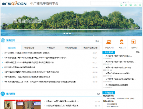Click the green mobile device icon
The width and height of the screenshot is (143, 109).
[121, 5]
